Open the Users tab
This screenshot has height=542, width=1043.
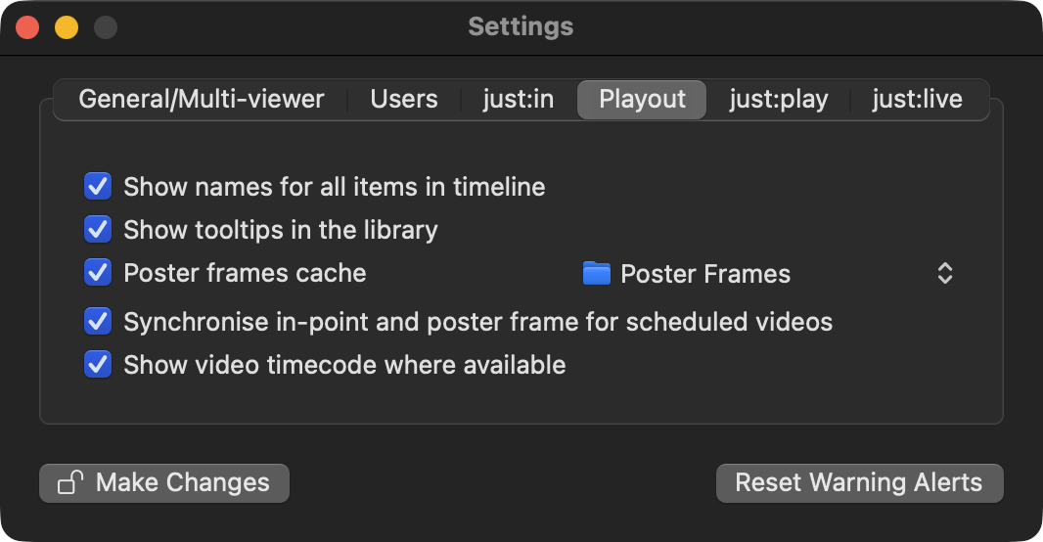pos(403,99)
